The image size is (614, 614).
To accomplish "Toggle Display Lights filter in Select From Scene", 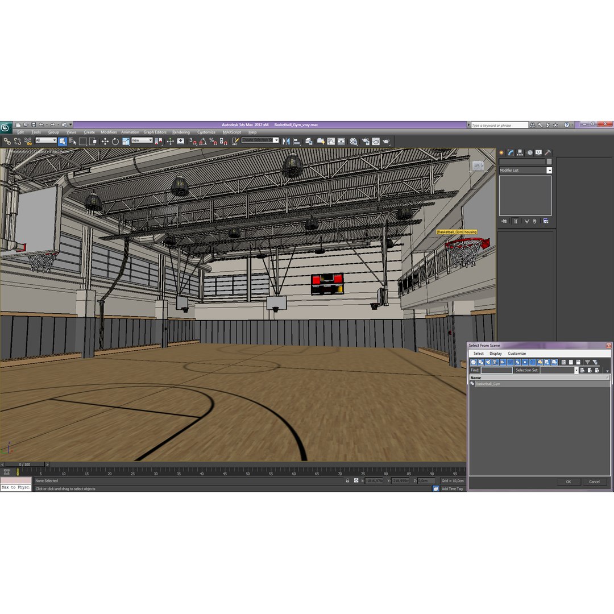I will click(x=488, y=362).
